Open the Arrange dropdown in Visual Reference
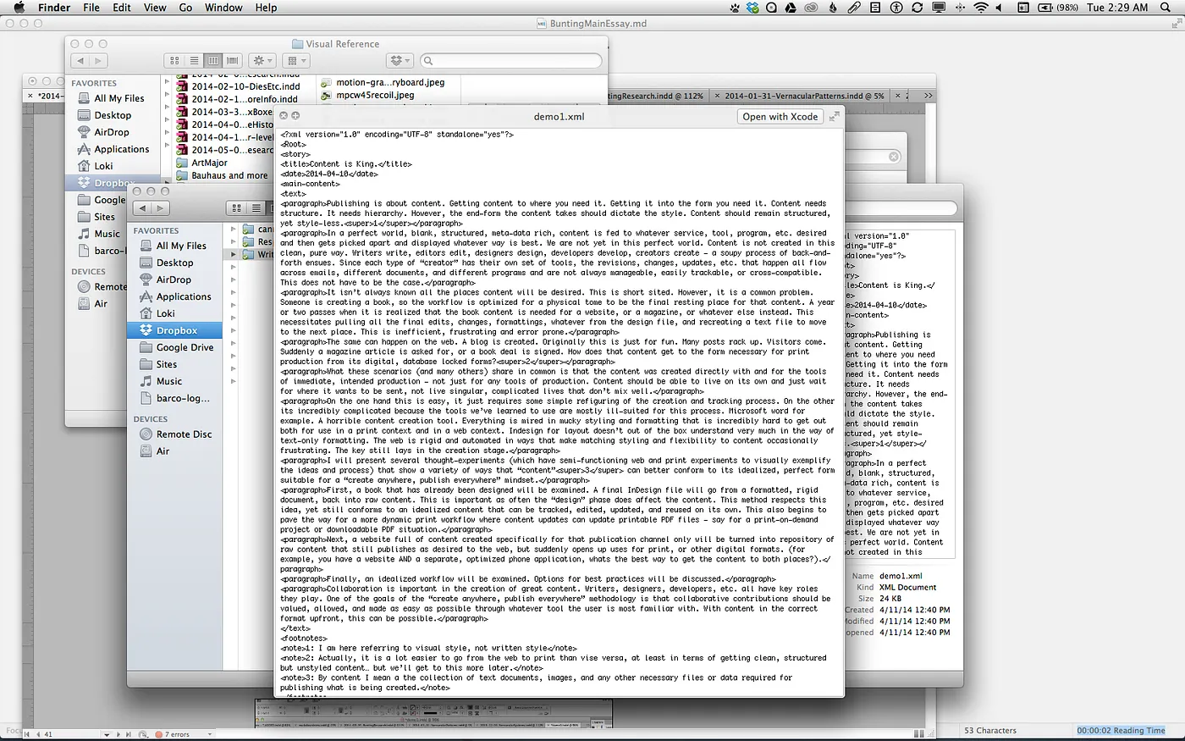1185x741 pixels. click(296, 61)
